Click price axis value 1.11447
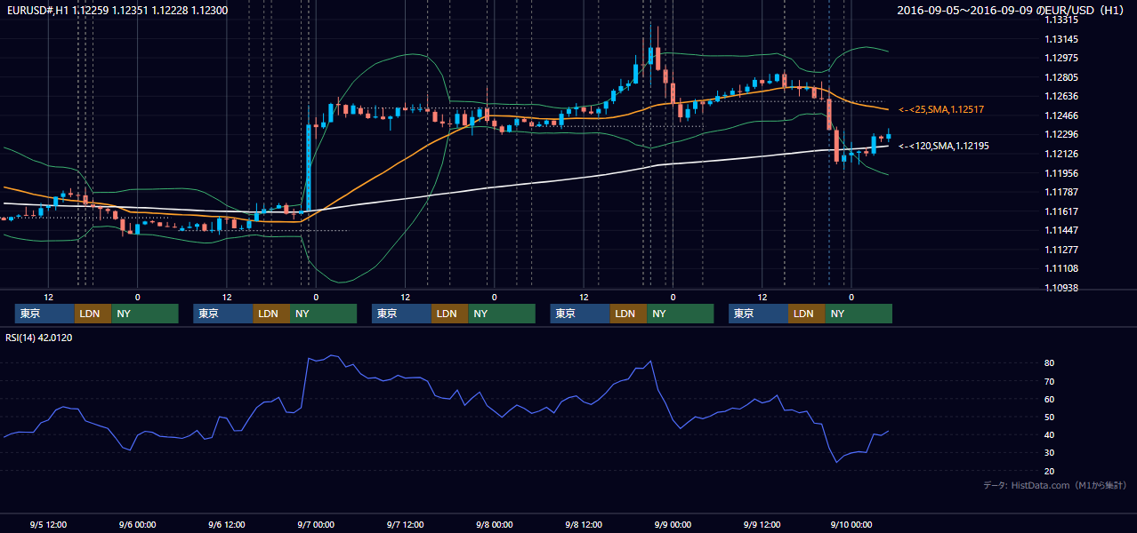Viewport: 1137px width, 533px height. click(1061, 230)
